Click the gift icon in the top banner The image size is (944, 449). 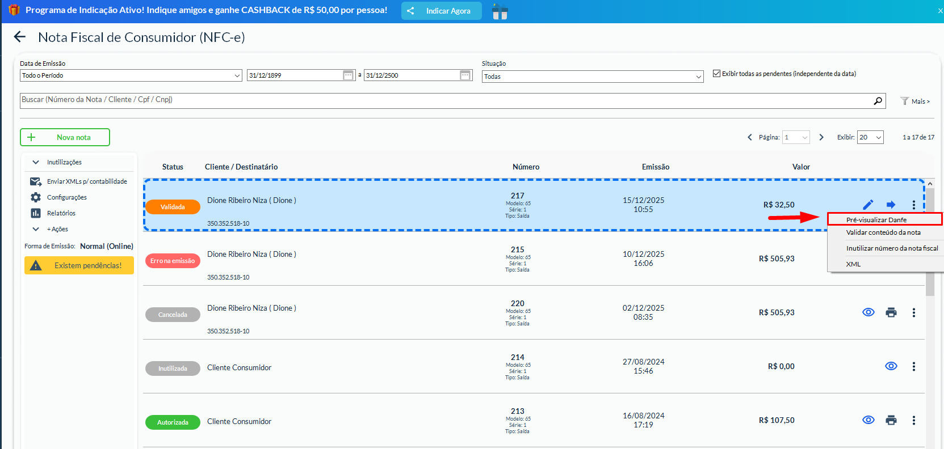click(500, 11)
